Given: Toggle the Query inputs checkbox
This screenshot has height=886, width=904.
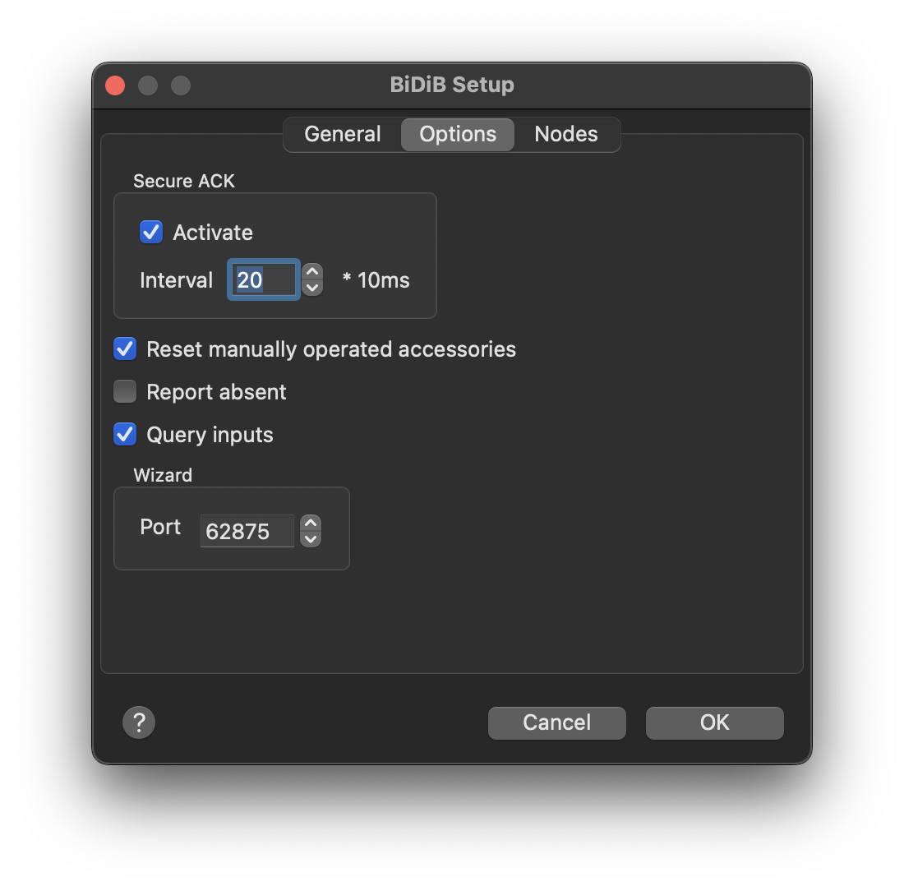Looking at the screenshot, I should [x=125, y=435].
